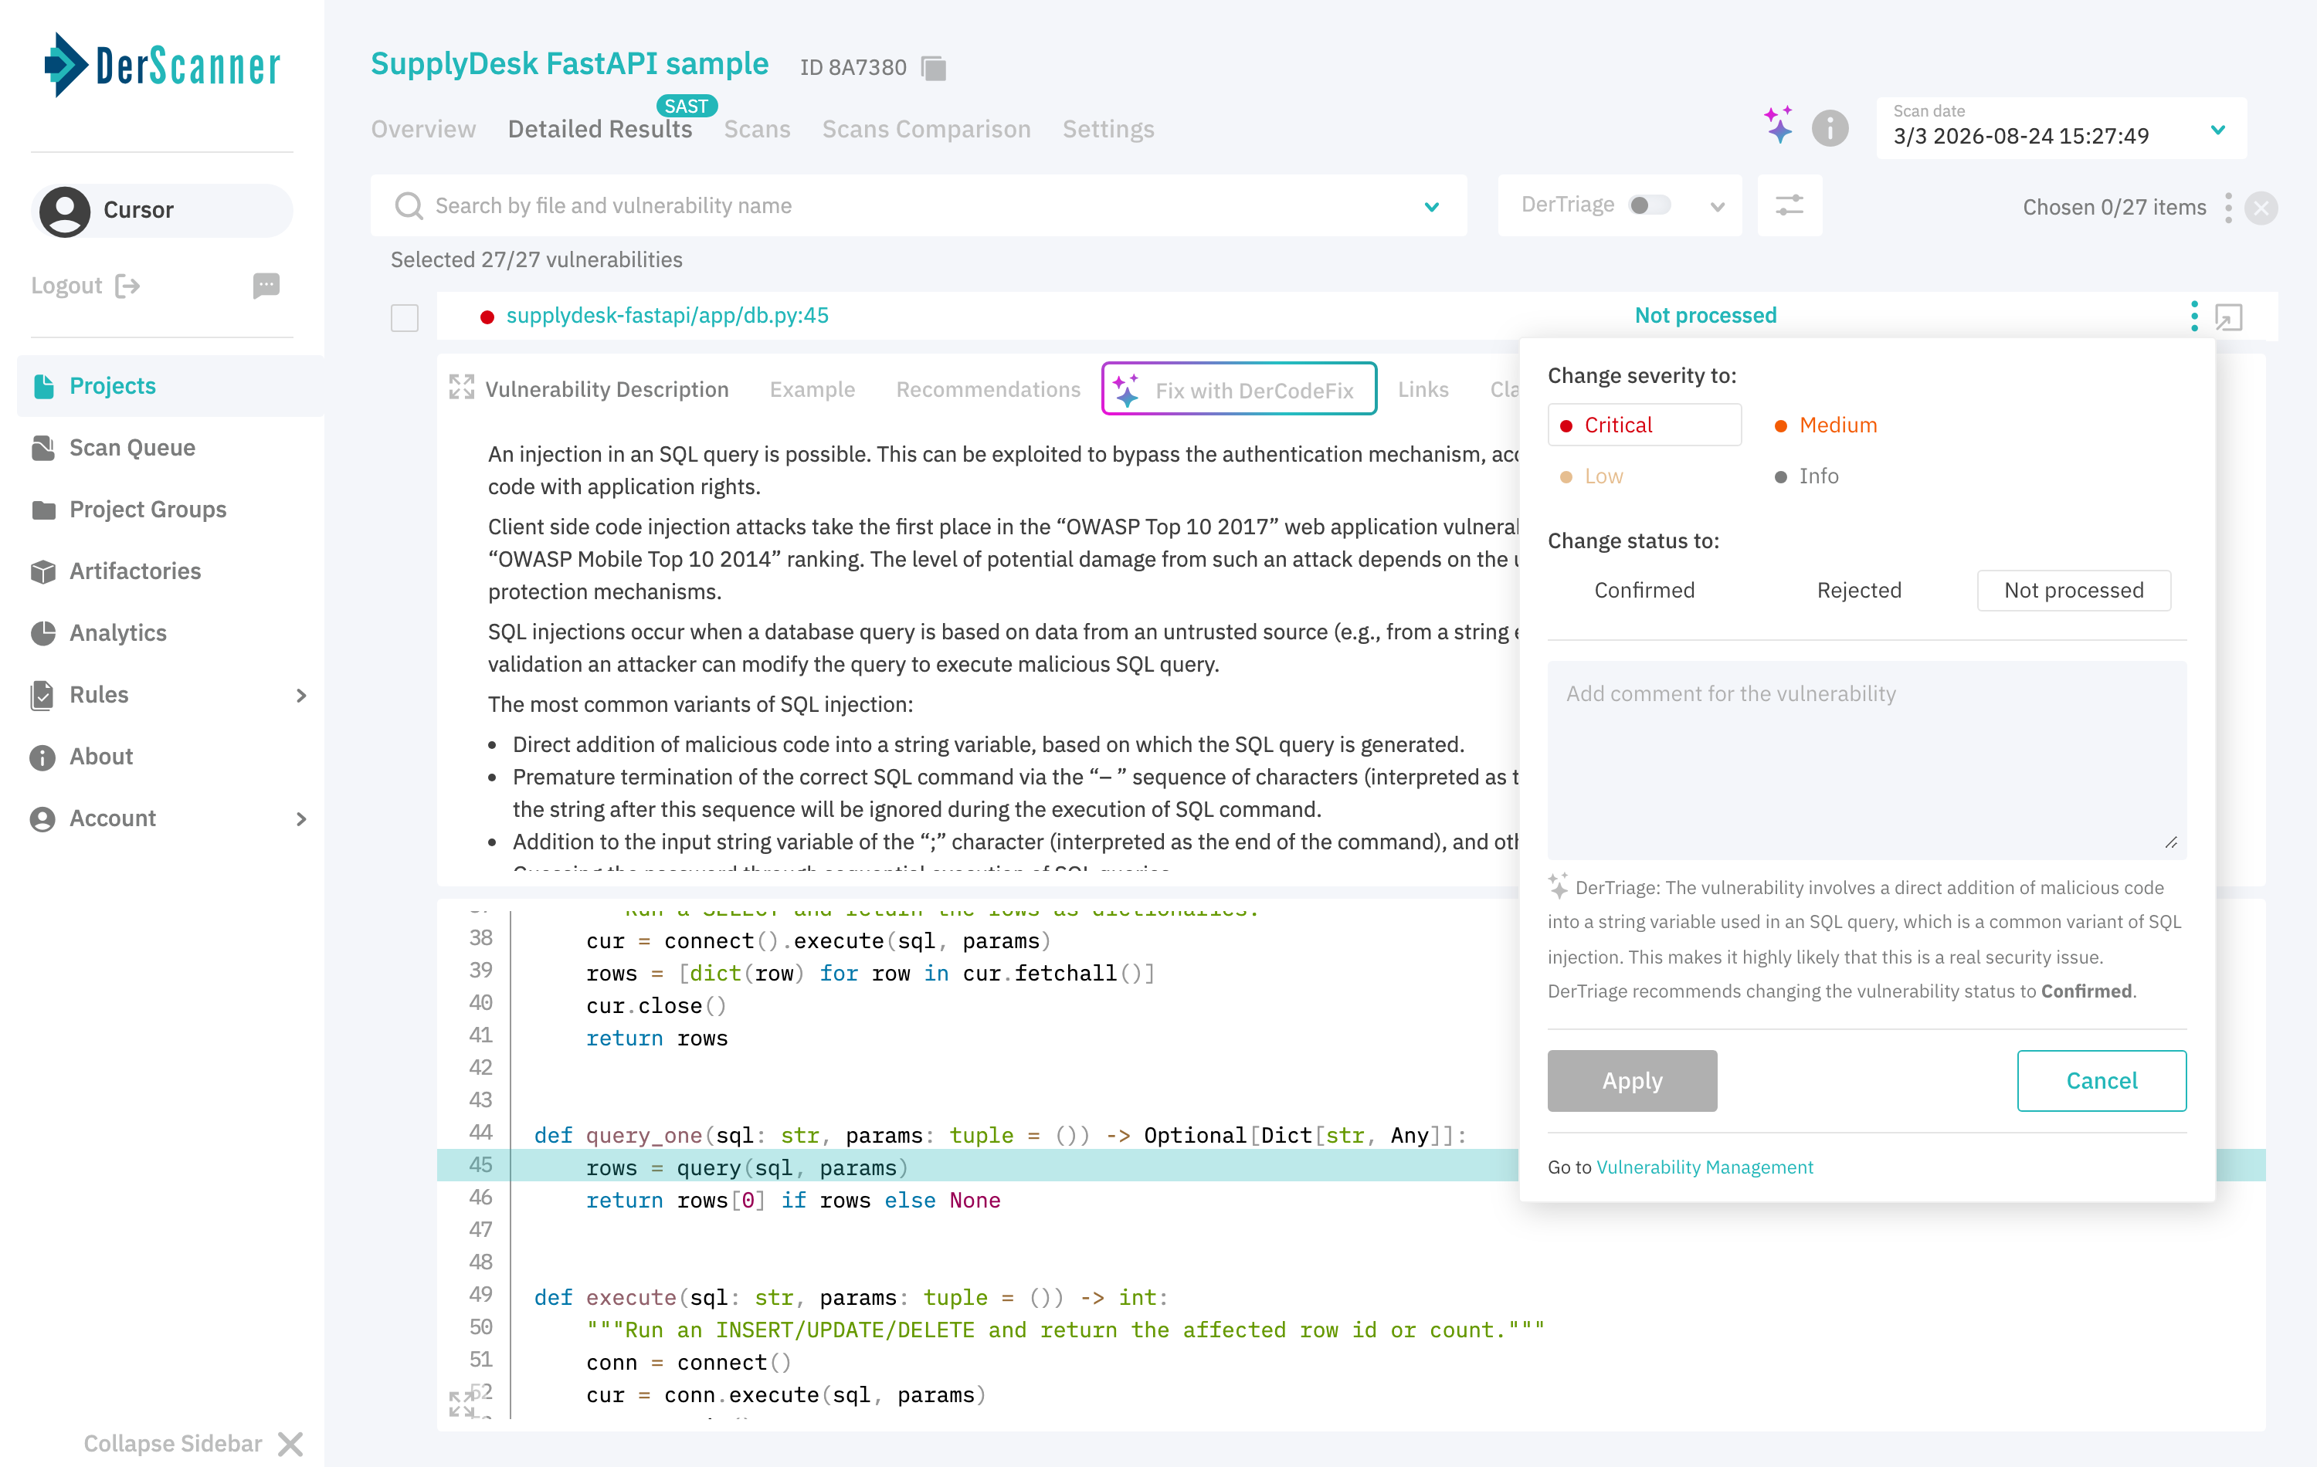The width and height of the screenshot is (2317, 1467).
Task: Expand the Account submenu chevron
Action: (301, 818)
